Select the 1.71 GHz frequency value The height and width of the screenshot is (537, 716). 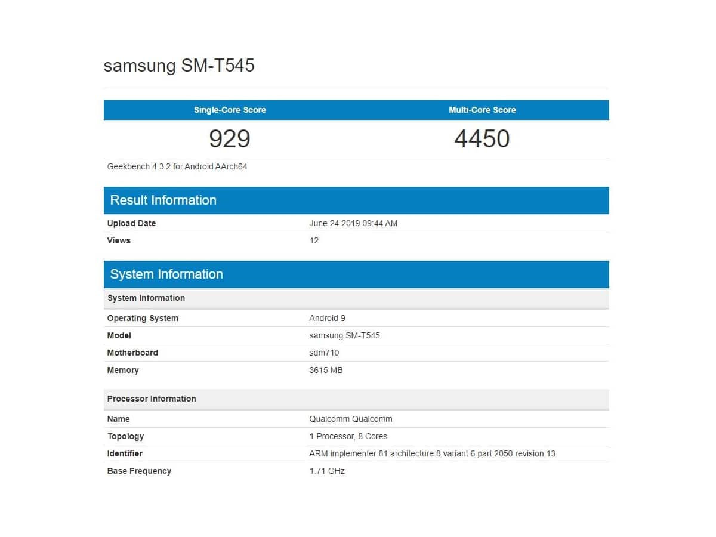coord(327,471)
